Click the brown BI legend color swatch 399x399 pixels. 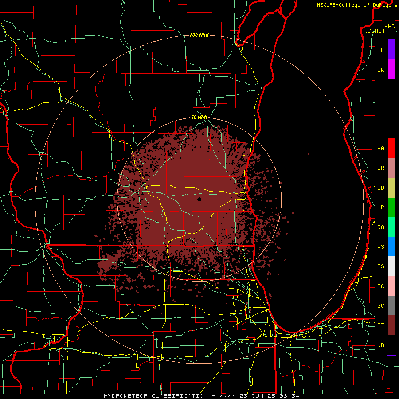[391, 325]
